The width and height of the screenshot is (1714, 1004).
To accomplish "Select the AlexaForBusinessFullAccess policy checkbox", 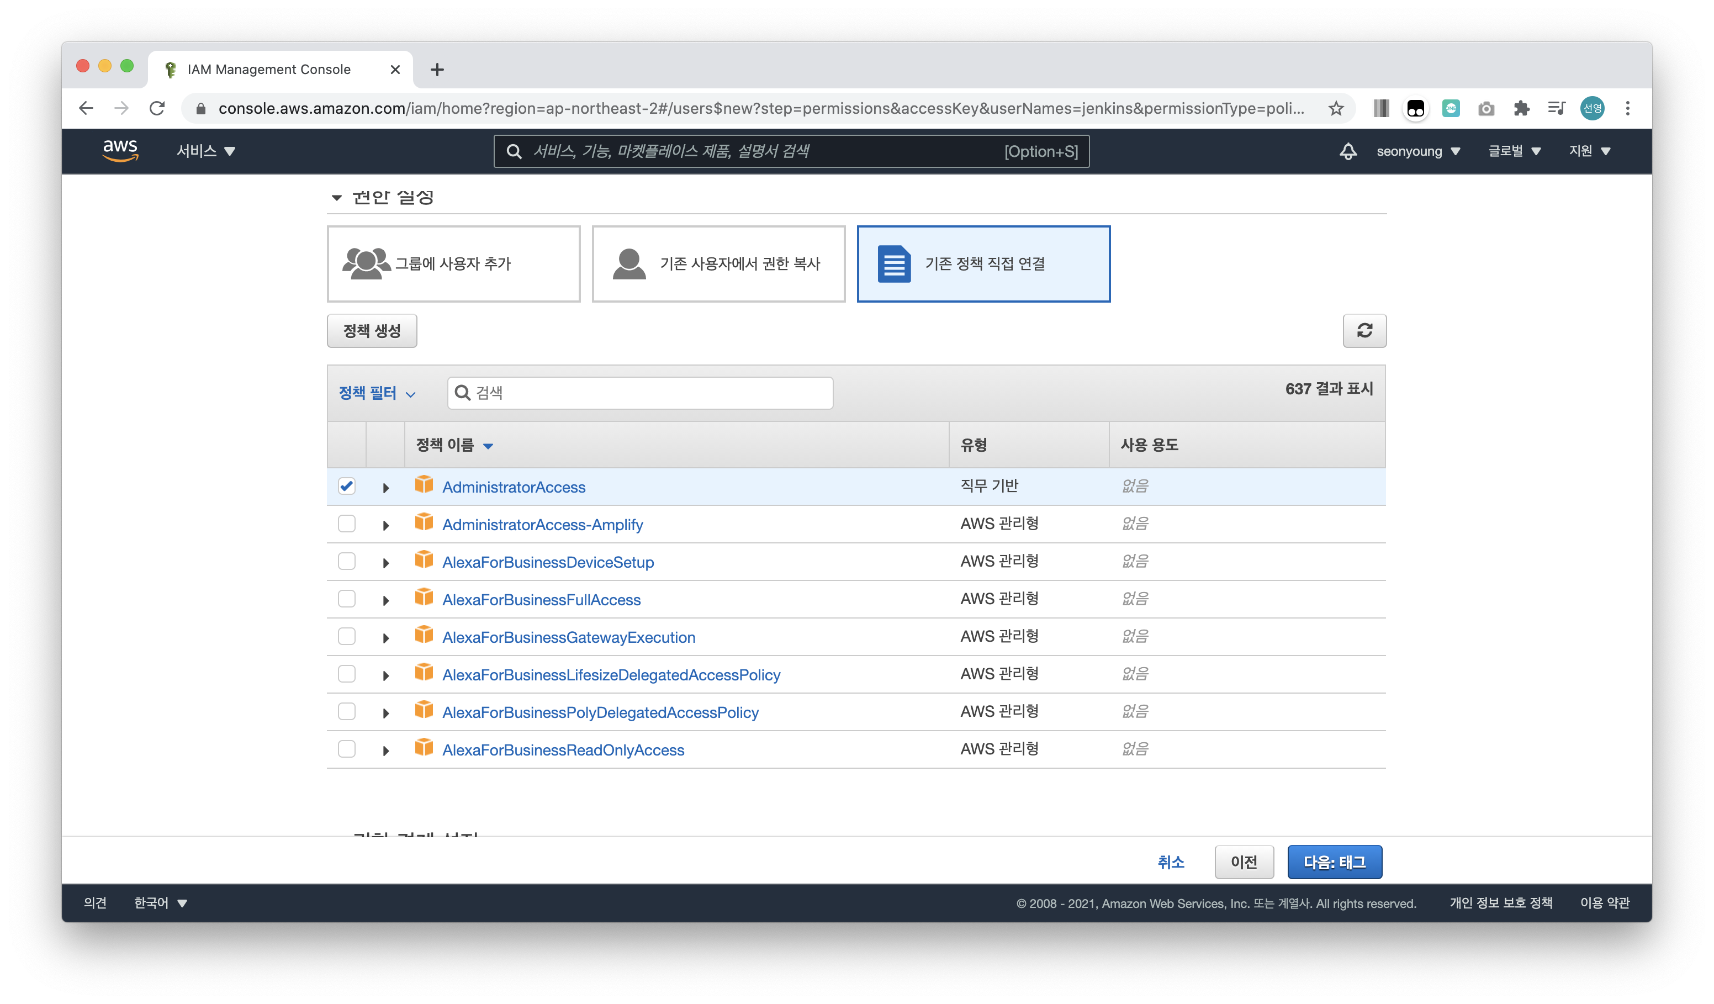I will click(346, 599).
